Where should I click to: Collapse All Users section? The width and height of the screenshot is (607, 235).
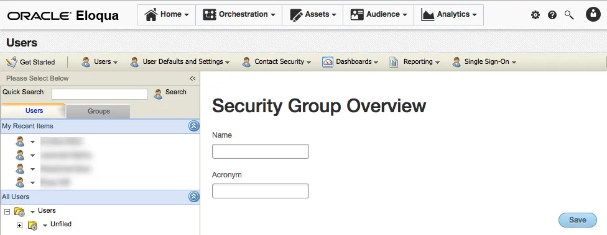[194, 197]
